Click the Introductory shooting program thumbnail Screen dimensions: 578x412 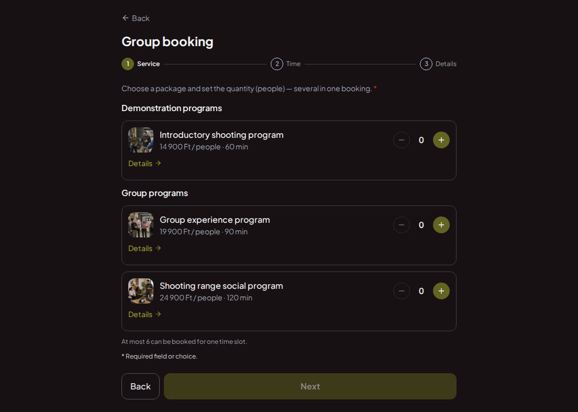pos(141,140)
